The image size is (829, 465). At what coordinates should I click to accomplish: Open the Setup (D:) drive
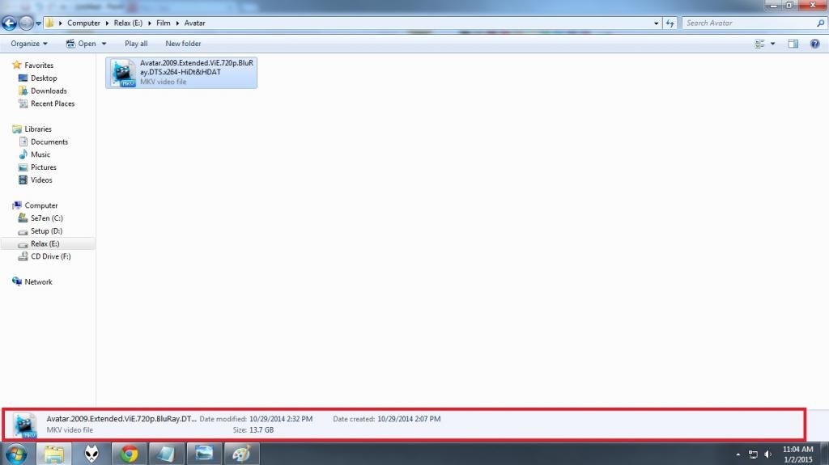point(46,231)
